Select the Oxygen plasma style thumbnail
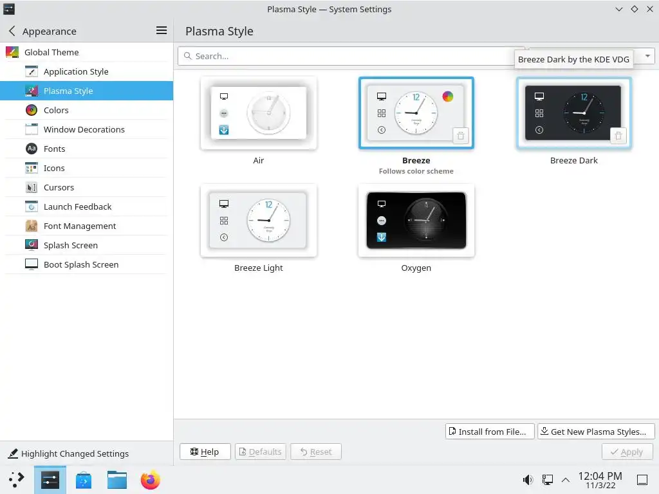Screen dimensions: 659x494 click(x=416, y=221)
